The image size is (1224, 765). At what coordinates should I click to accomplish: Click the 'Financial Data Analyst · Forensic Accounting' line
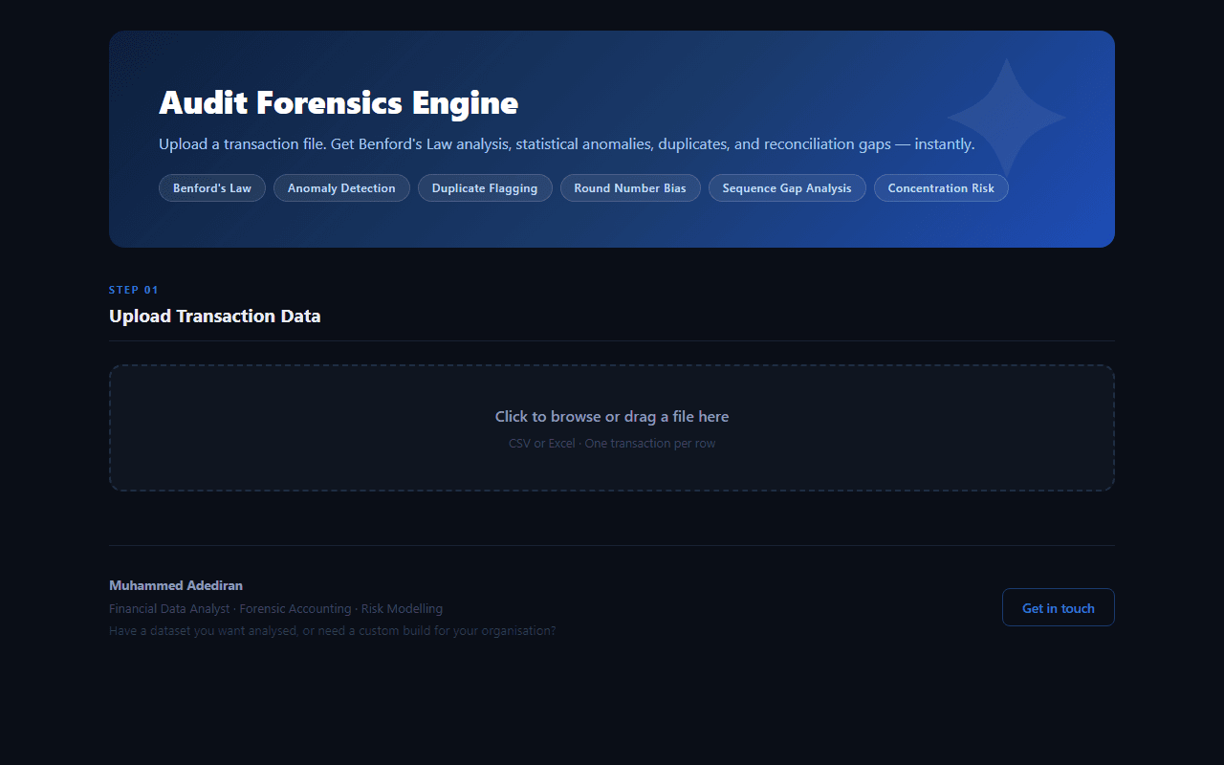coord(276,609)
